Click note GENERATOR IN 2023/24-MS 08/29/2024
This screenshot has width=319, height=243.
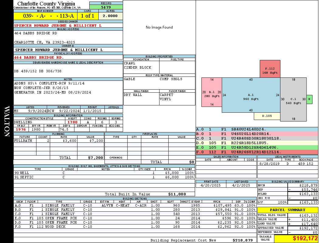click(53, 92)
